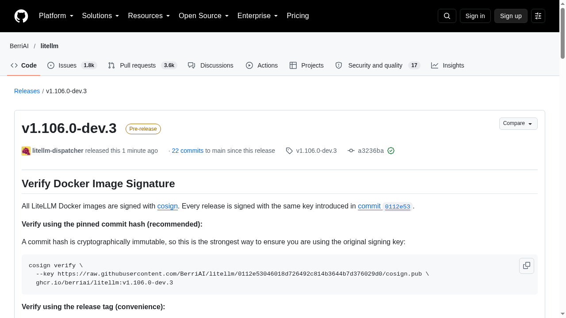Image resolution: width=566 pixels, height=318 pixels.
Task: Copy the cosign verify command
Action: (x=527, y=266)
